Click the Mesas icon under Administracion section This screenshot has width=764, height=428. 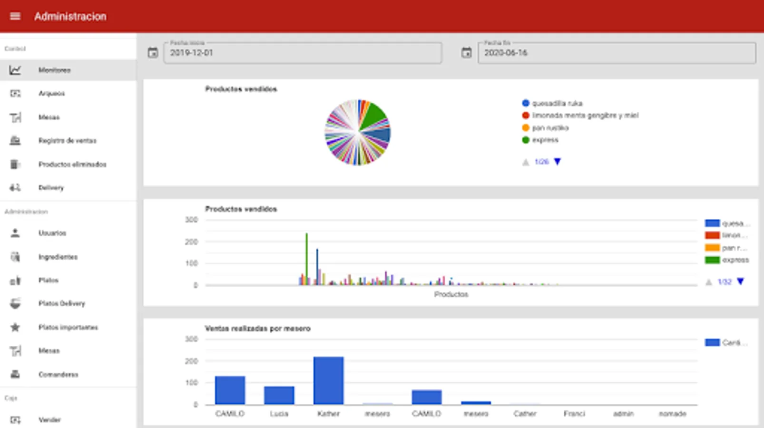pos(15,350)
